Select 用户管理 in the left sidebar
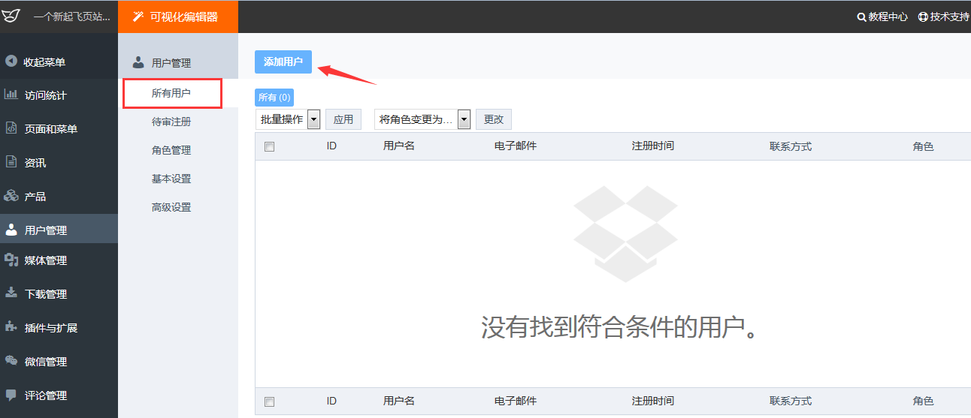The image size is (971, 418). (x=59, y=228)
